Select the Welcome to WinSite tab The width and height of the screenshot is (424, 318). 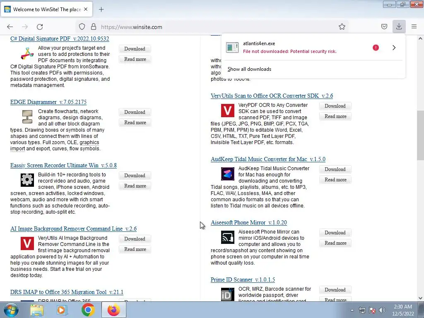(46, 9)
